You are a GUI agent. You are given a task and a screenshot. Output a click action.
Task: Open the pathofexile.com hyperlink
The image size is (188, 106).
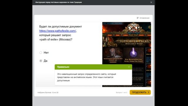pyautogui.click(x=58, y=31)
